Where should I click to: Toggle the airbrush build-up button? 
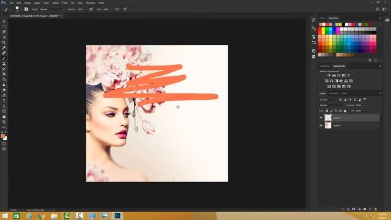[x=117, y=9]
